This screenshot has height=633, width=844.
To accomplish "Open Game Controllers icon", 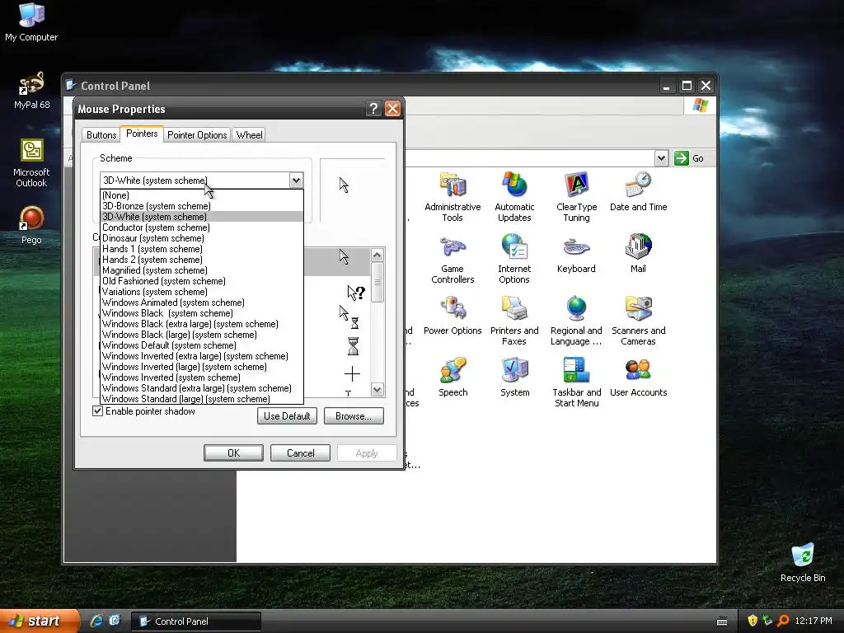I will (x=452, y=259).
